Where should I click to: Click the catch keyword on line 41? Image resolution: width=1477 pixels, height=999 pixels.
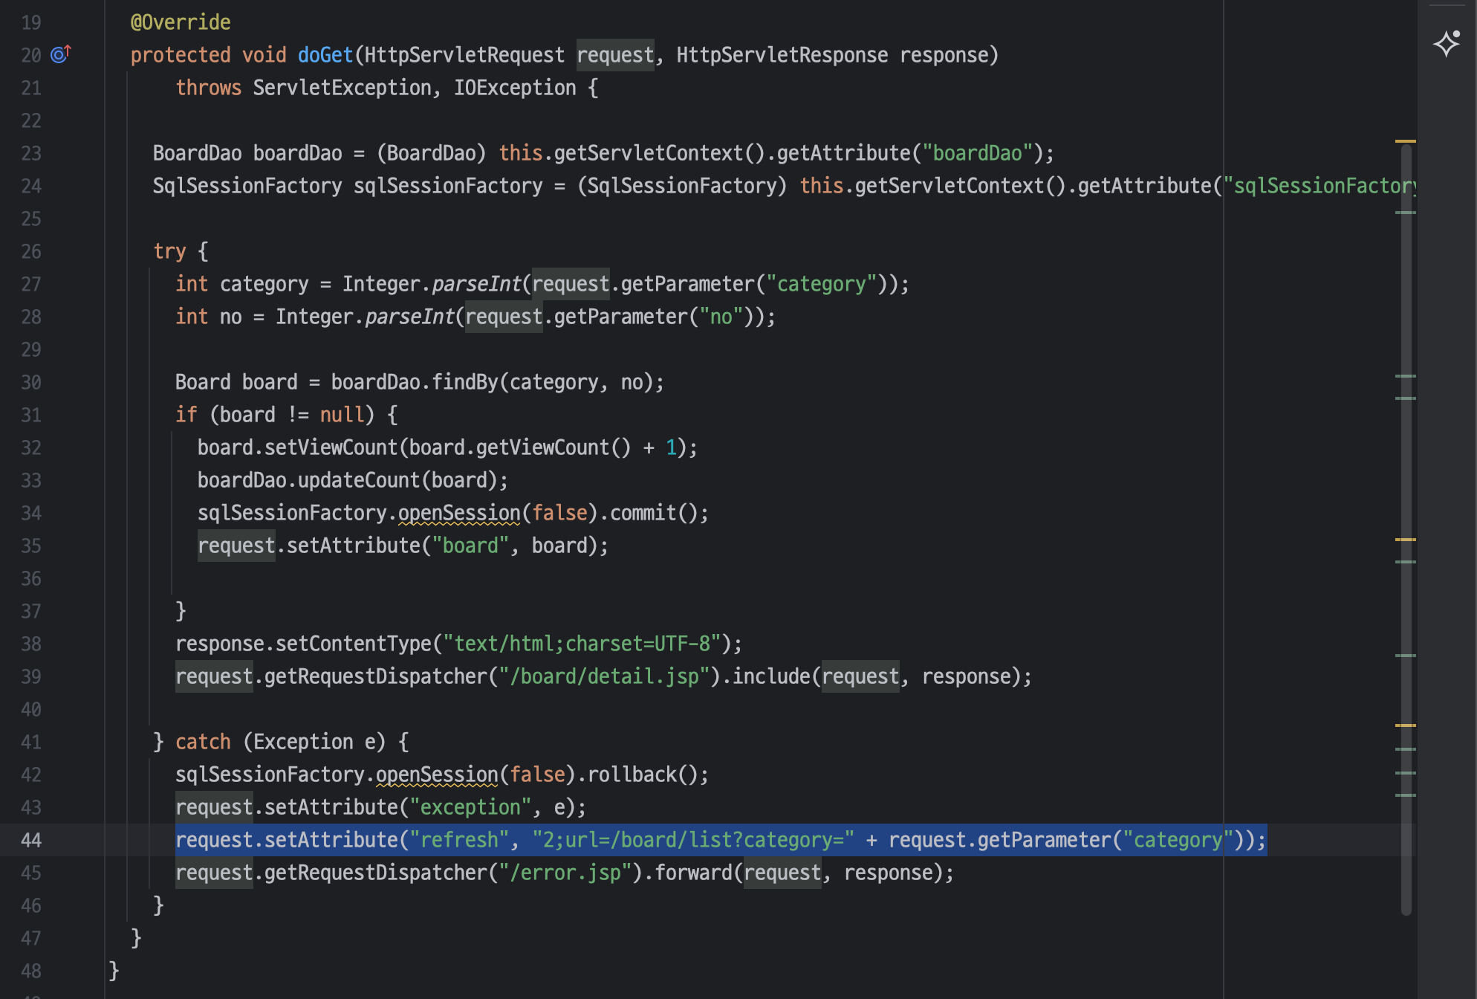click(x=203, y=742)
